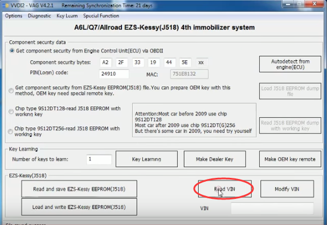Click the Number of keys to learn field

click(x=99, y=159)
